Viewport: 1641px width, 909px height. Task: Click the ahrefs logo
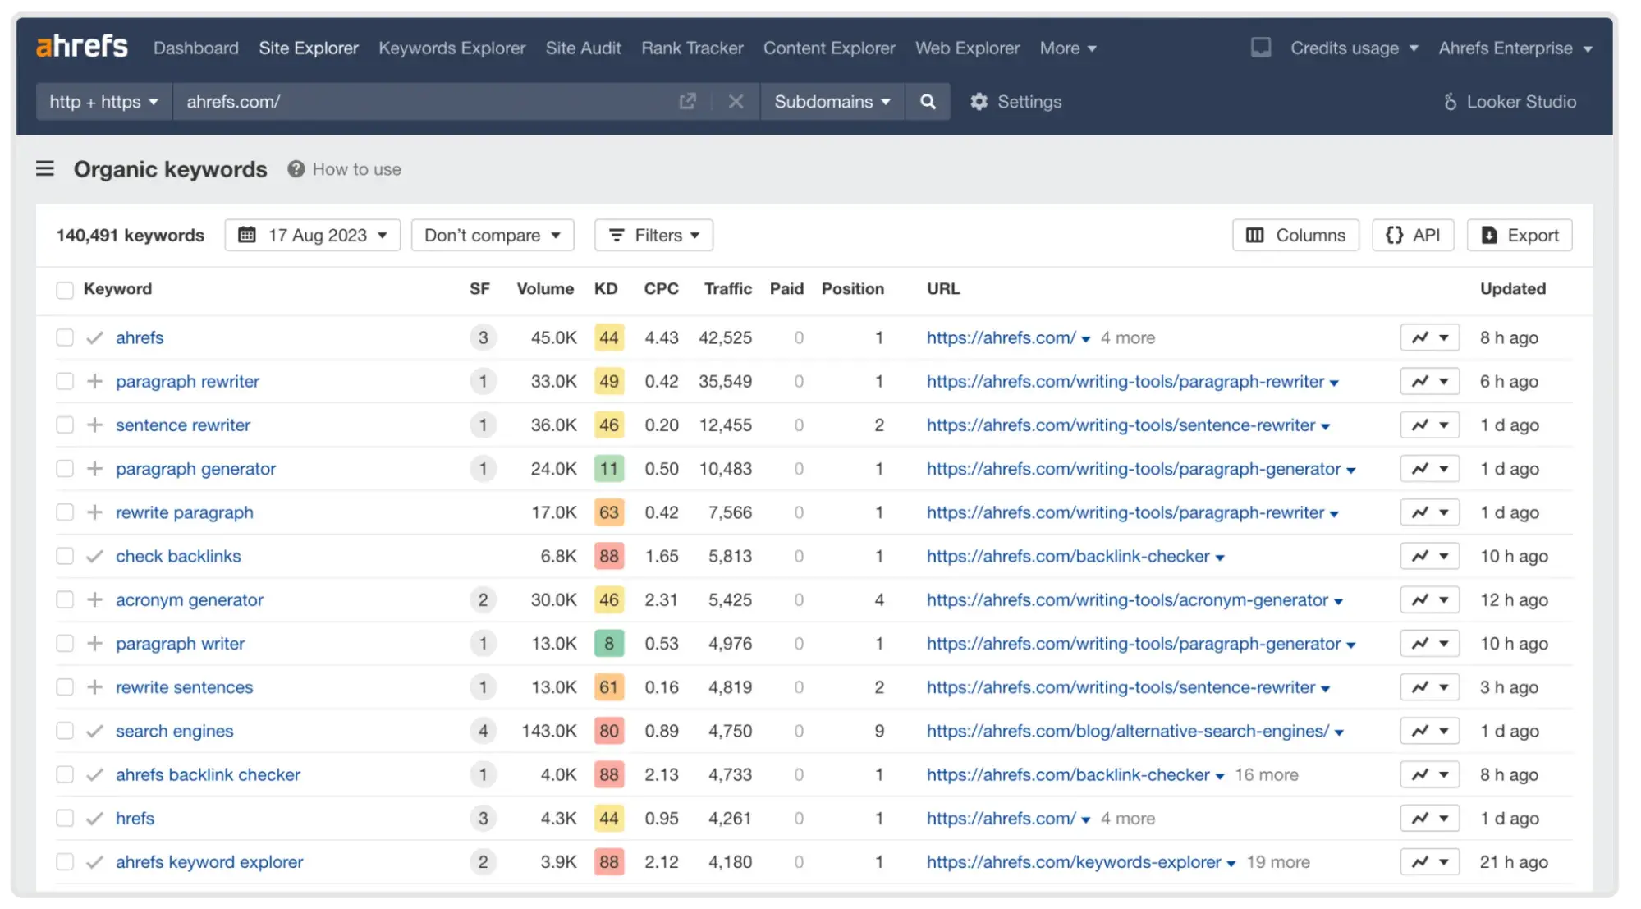(x=82, y=47)
